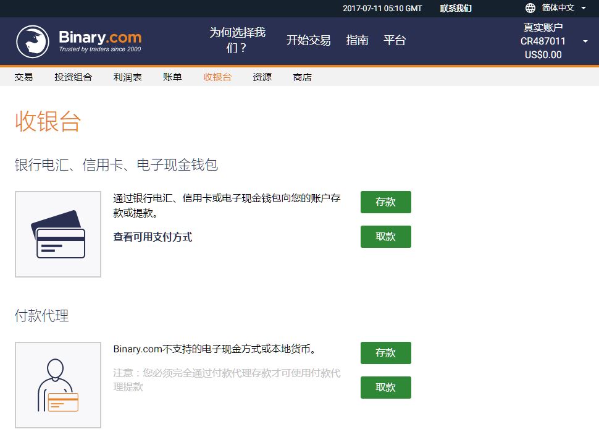Click the GMT timestamp 2017-07-11 05:10
The width and height of the screenshot is (599, 437).
pyautogui.click(x=382, y=9)
